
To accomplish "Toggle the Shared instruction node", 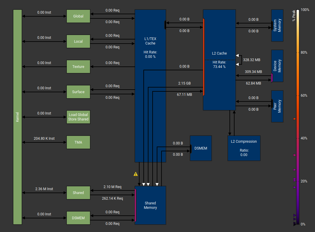I will coord(78,193).
